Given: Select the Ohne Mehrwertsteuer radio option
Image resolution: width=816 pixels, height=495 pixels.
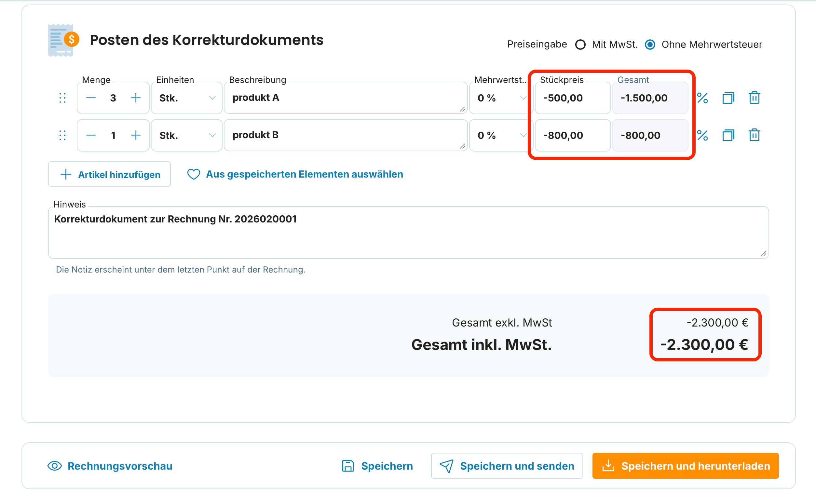Looking at the screenshot, I should 650,44.
